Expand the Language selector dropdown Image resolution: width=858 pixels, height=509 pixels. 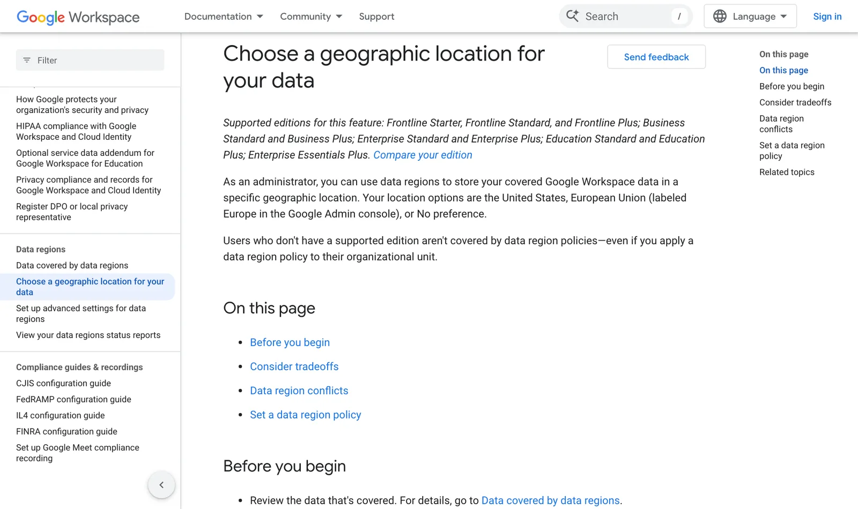[750, 16]
